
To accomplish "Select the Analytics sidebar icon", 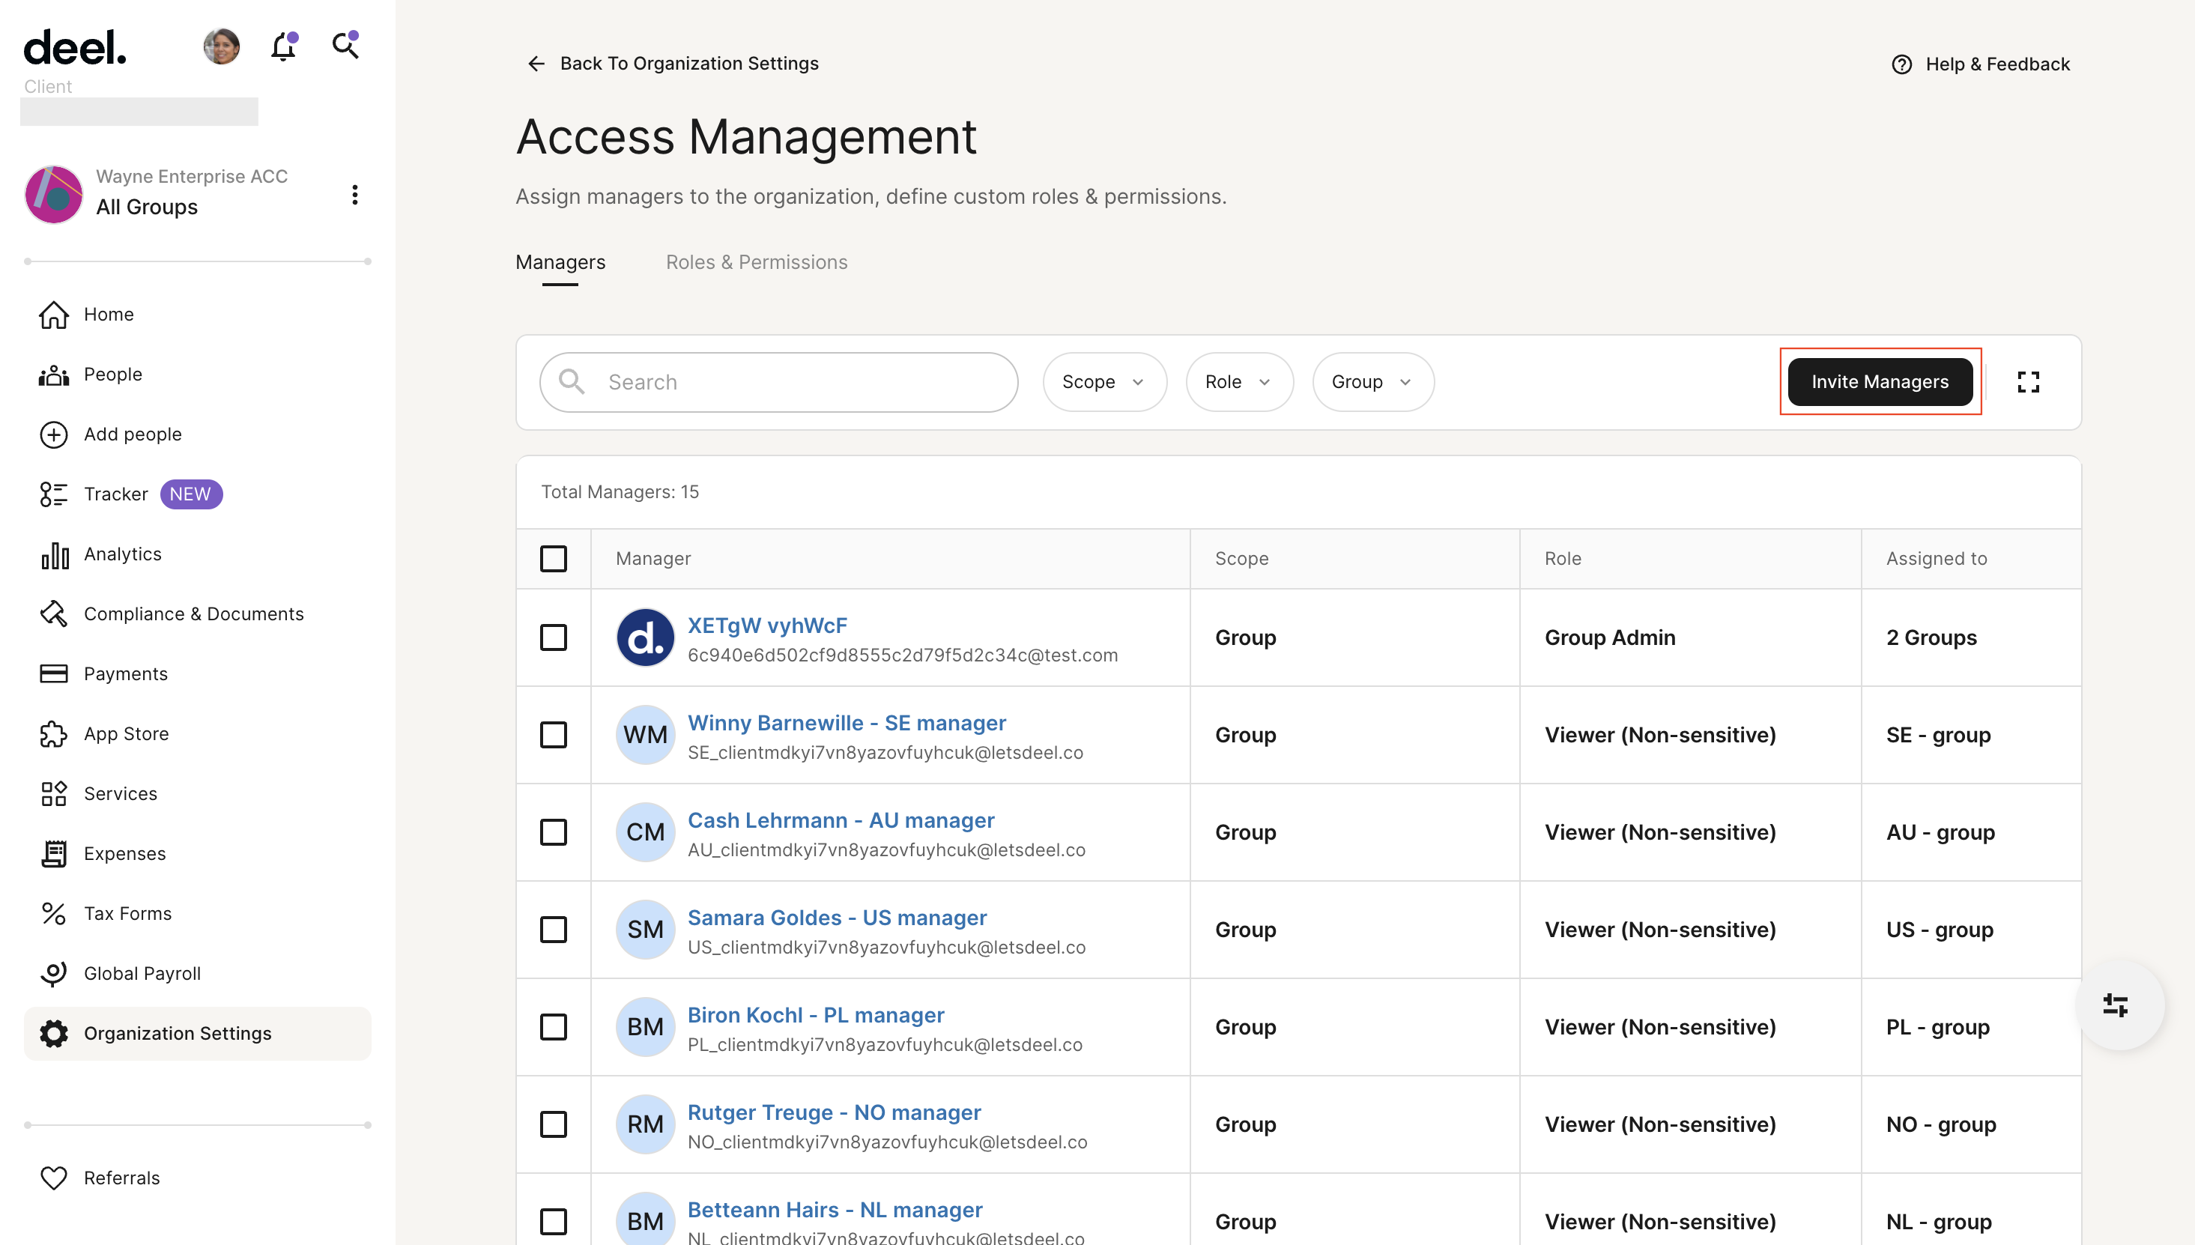I will (x=54, y=554).
